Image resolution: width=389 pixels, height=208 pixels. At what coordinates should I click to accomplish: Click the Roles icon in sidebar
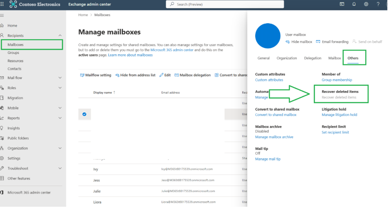click(2, 88)
